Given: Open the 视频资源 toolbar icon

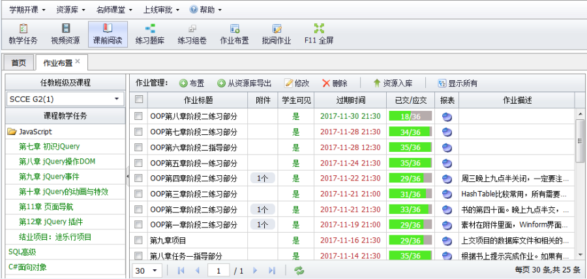Looking at the screenshot, I should (65, 34).
